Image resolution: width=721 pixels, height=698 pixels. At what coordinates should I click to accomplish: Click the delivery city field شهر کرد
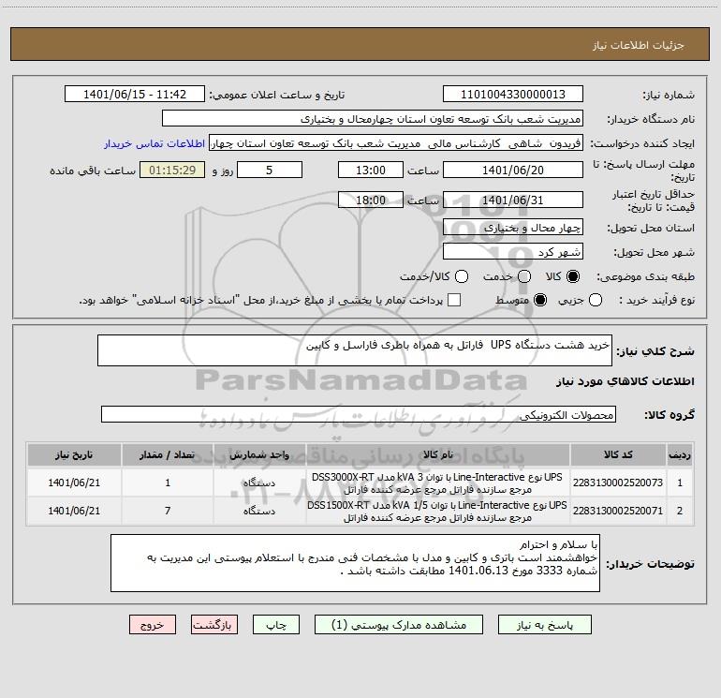click(513, 251)
